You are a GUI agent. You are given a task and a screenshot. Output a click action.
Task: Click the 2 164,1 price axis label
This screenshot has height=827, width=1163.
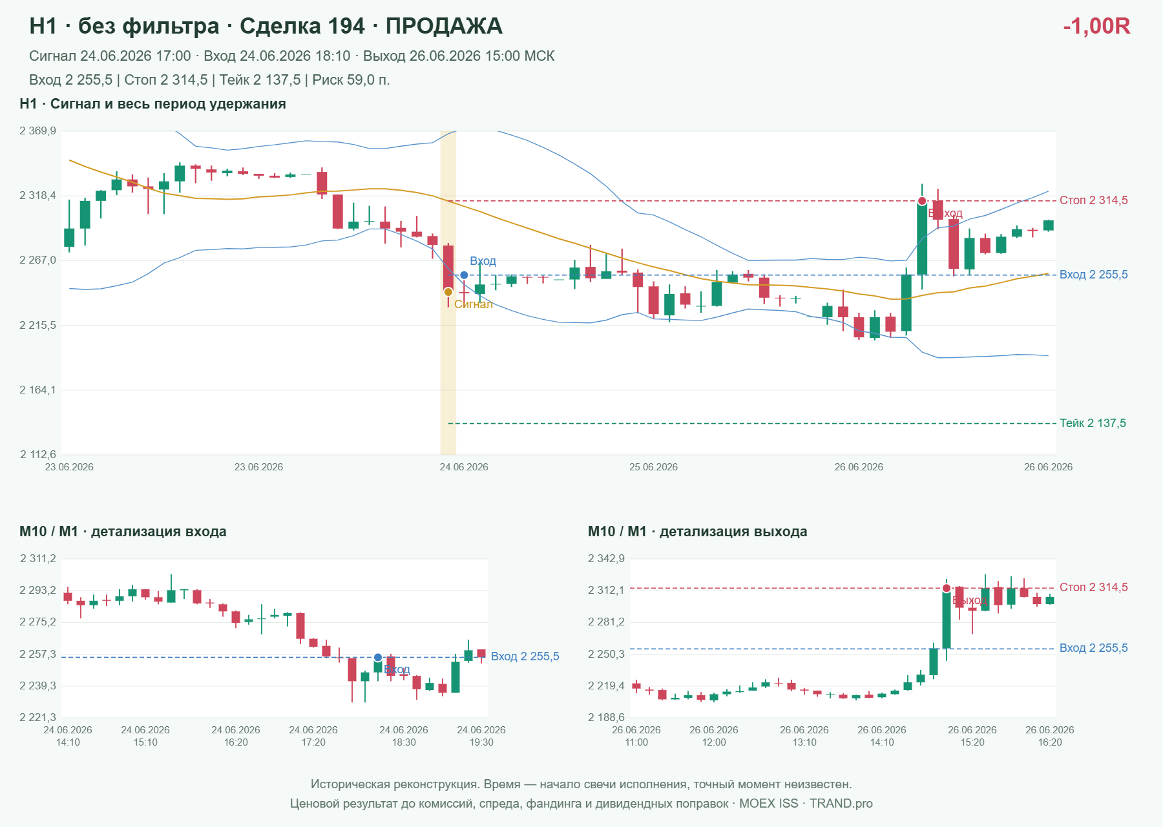pos(37,390)
